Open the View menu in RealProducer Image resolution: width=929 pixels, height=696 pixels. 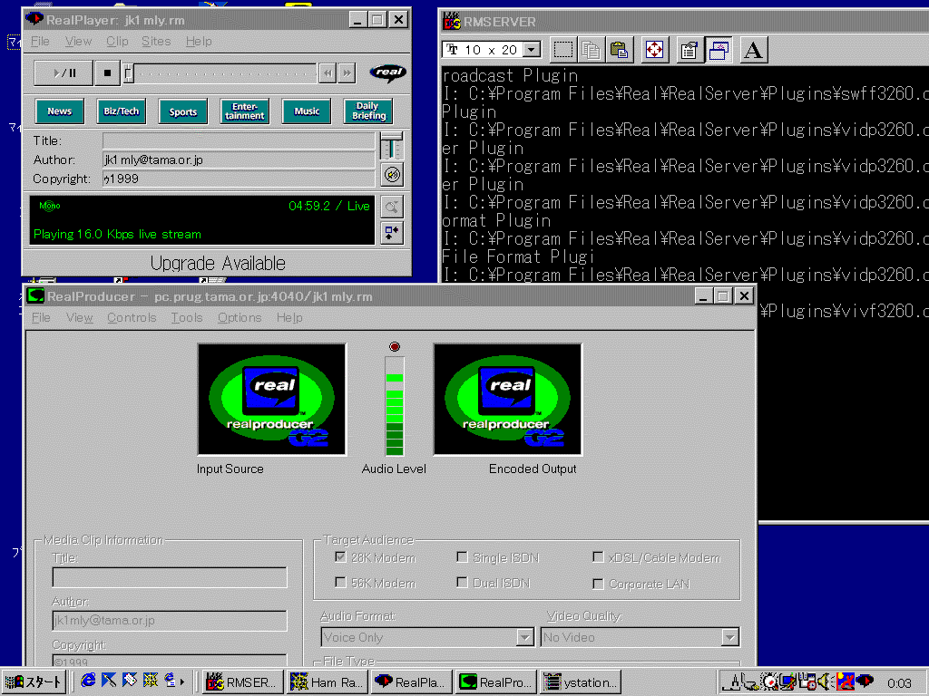[80, 318]
